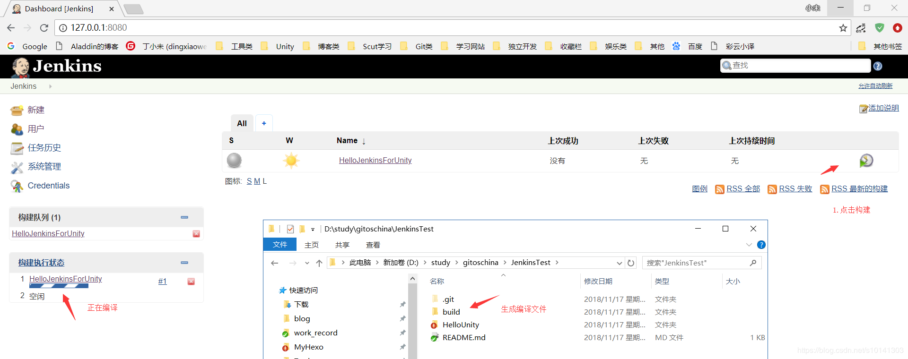The height and width of the screenshot is (359, 908).
Task: Click the grey build status ball icon
Action: click(x=234, y=161)
